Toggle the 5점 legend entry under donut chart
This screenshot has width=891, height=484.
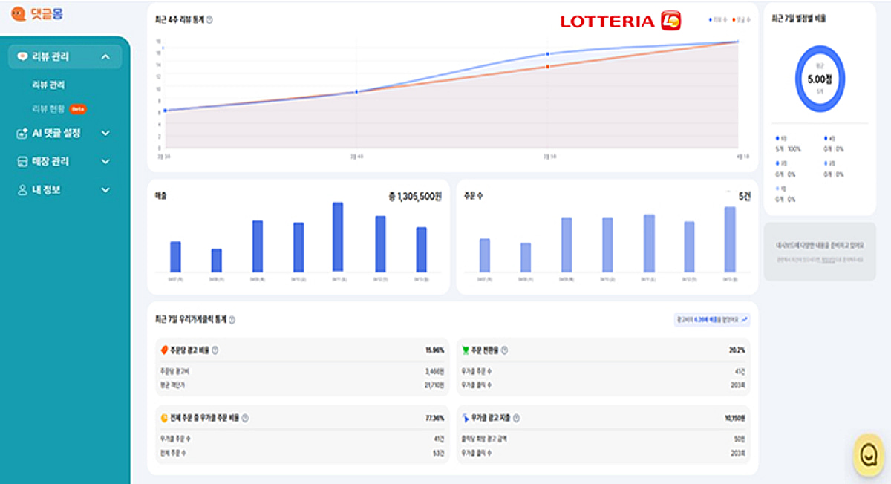pos(781,138)
